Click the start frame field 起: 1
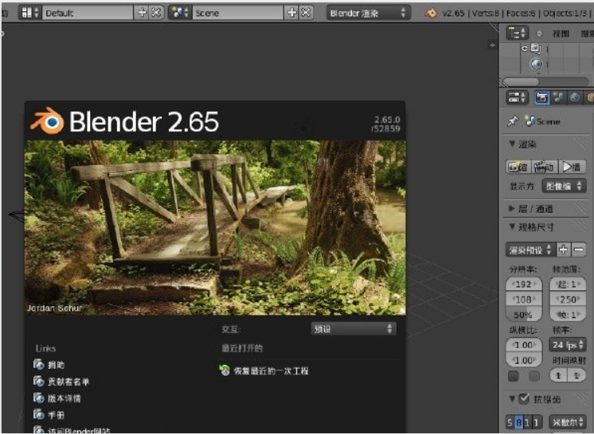 568,284
